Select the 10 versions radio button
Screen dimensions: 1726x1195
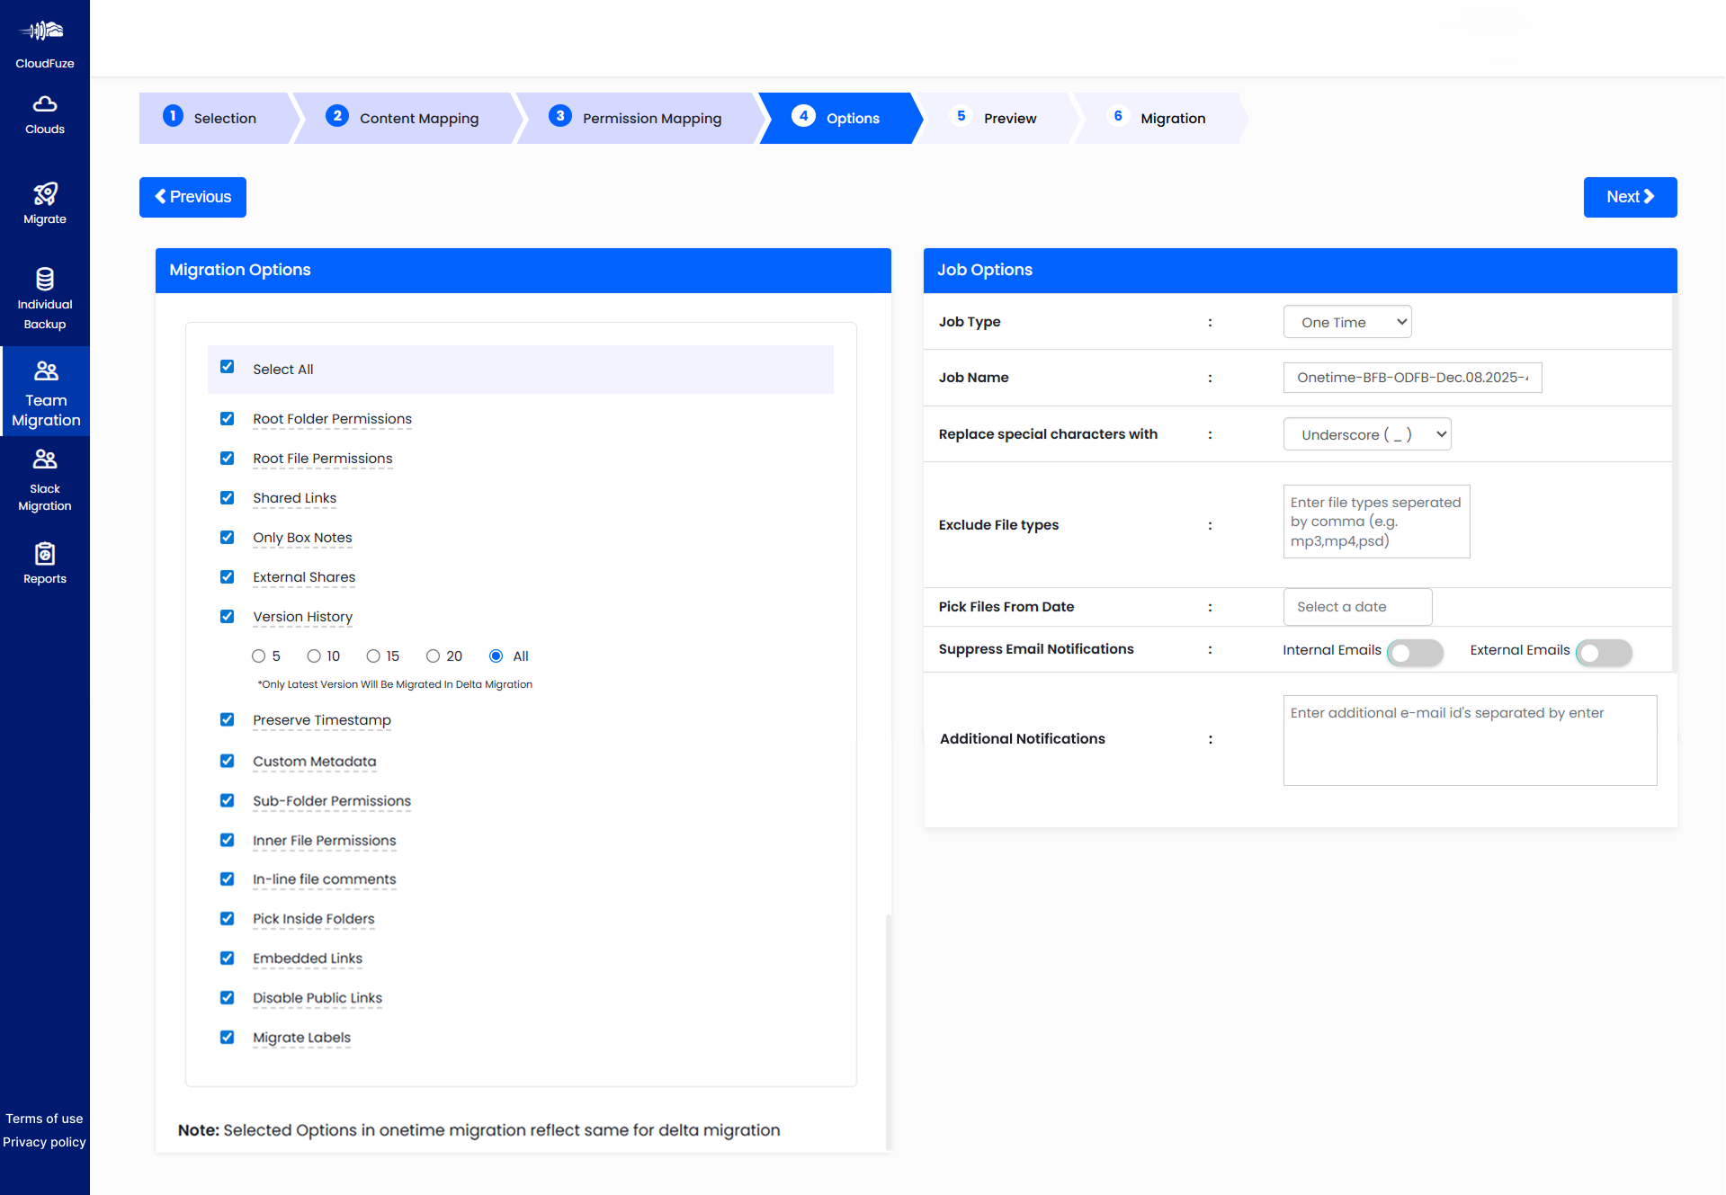click(x=313, y=655)
